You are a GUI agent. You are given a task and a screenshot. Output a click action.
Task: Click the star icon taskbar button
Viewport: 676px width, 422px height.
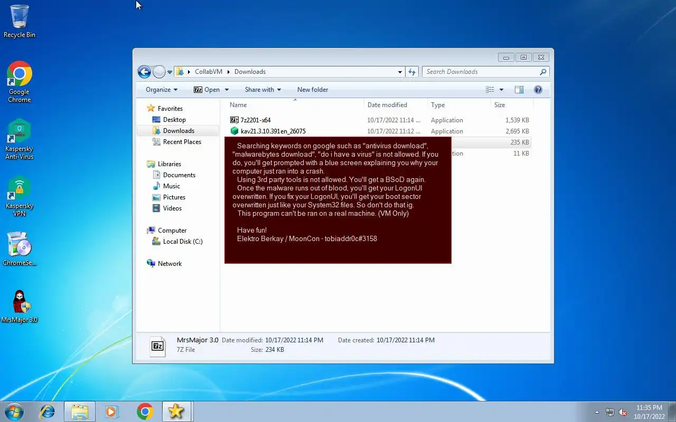pyautogui.click(x=176, y=411)
